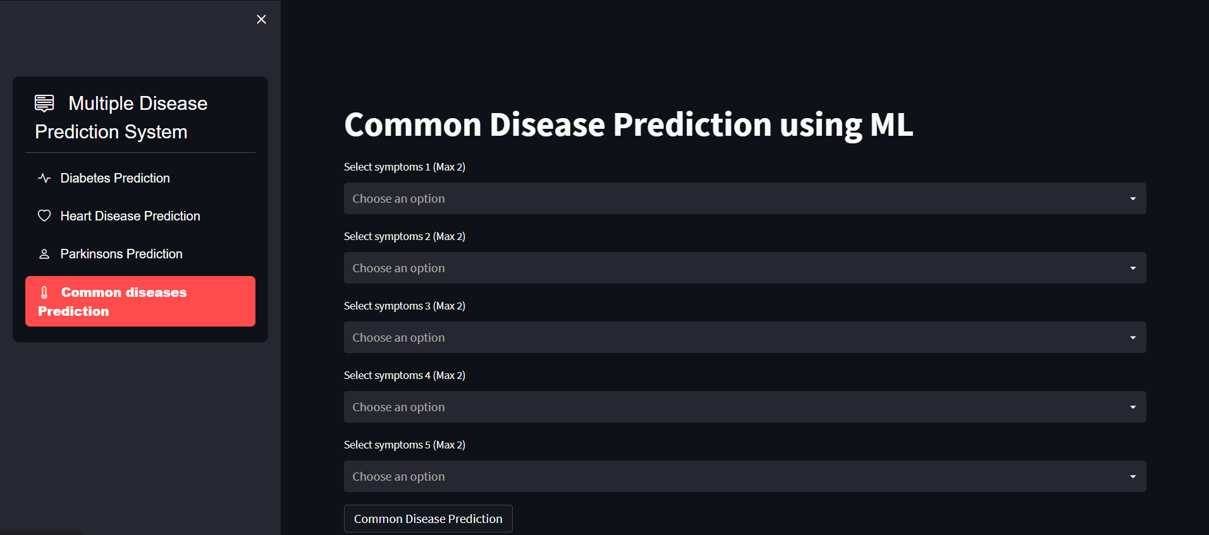The height and width of the screenshot is (535, 1209).
Task: Switch to Heart Disease Prediction
Action: [130, 216]
